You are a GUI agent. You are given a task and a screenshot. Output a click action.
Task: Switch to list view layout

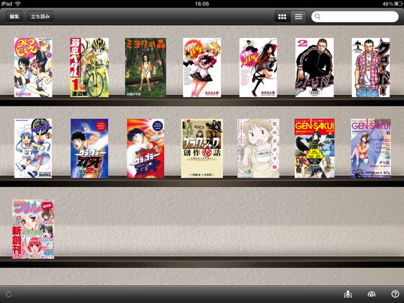299,17
